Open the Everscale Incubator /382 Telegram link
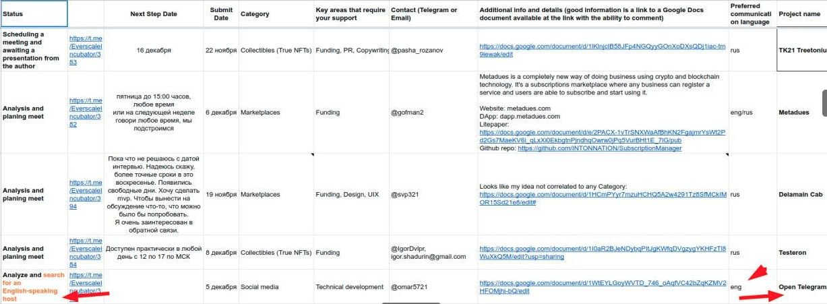The height and width of the screenshot is (304, 827). [85, 113]
